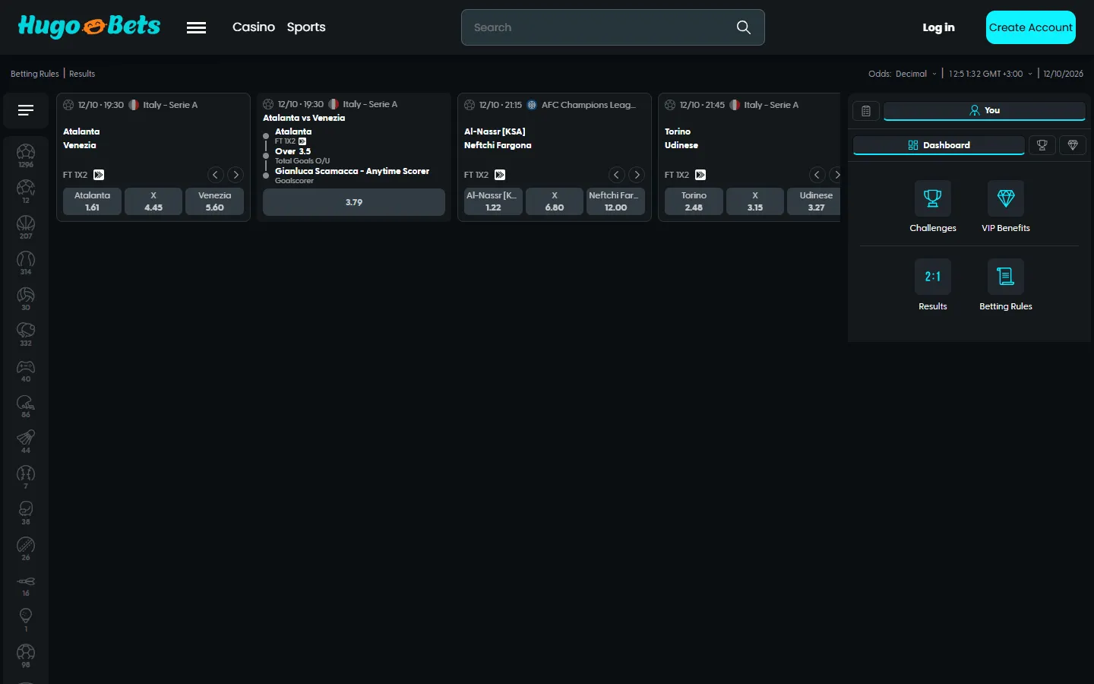The height and width of the screenshot is (684, 1094).
Task: Select Venezia odds 5.60
Action: [x=215, y=201]
